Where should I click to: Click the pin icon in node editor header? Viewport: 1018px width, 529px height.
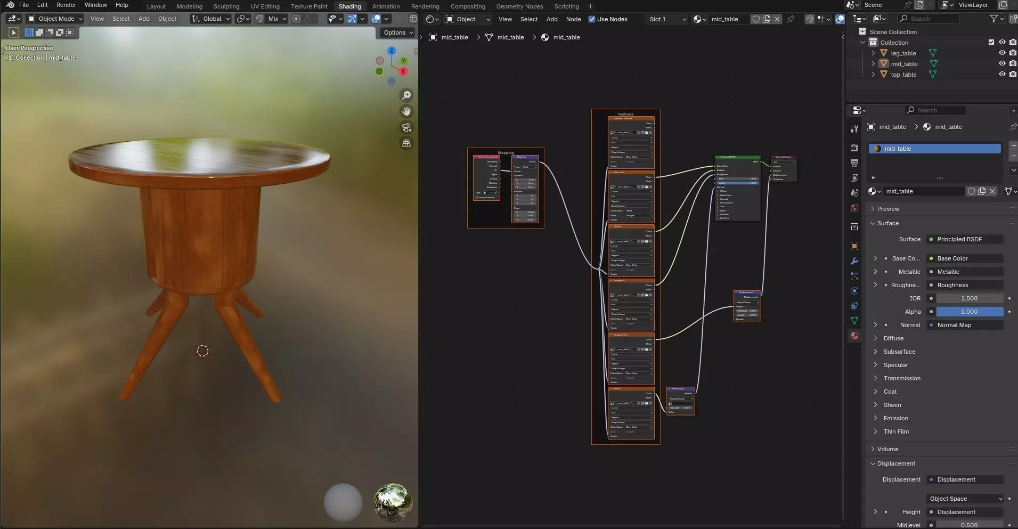pos(791,19)
